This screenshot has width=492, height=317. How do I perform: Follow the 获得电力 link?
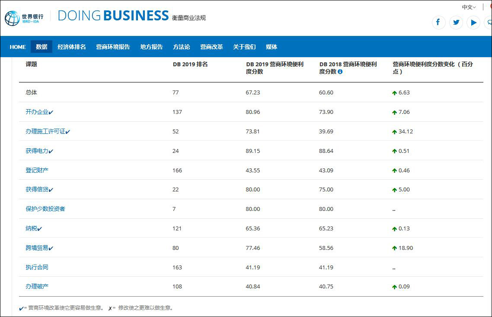coord(37,151)
